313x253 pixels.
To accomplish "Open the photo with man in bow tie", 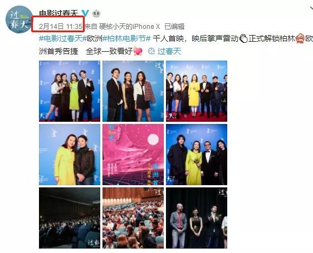I will (197, 155).
